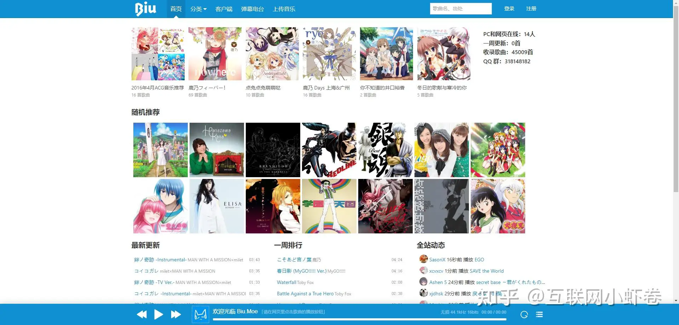The image size is (679, 325).
Task: Click the play button in bottom player
Action: pyautogui.click(x=158, y=314)
